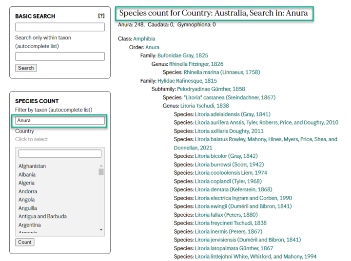This screenshot has height=261, width=351.
Task: Open Bufonidae Gray, 1825 family link
Action: pyautogui.click(x=182, y=56)
